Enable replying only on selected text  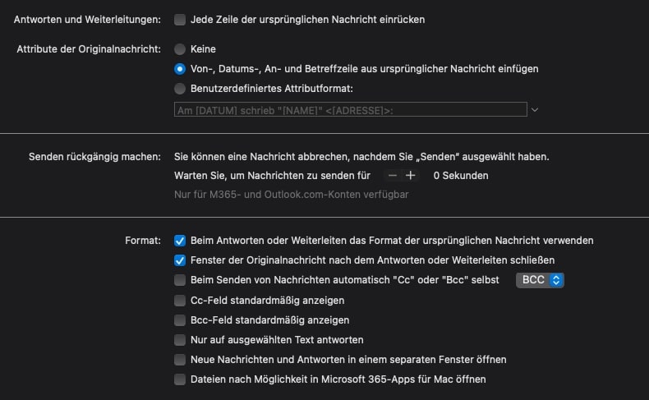[180, 340]
